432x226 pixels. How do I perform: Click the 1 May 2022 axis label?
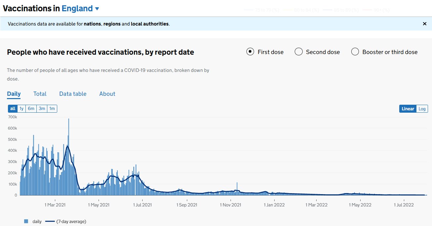click(x=360, y=205)
